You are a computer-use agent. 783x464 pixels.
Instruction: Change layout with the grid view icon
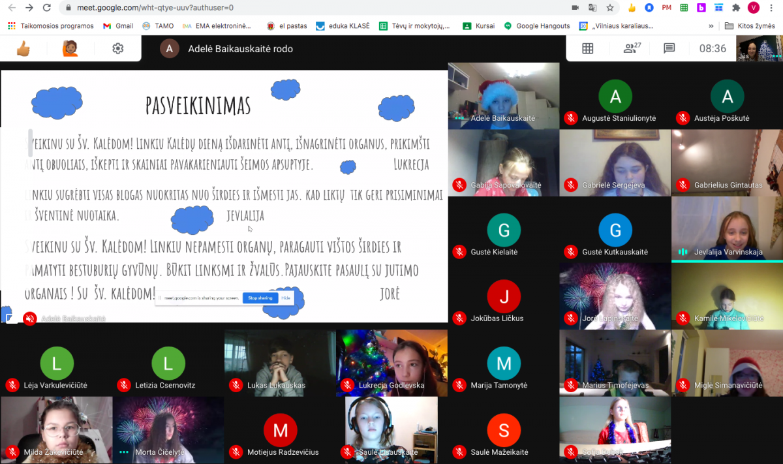click(x=587, y=48)
